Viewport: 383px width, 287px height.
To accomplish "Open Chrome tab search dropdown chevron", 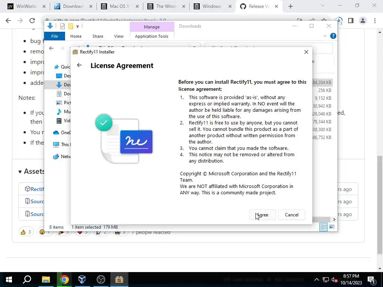I will click(x=323, y=5).
